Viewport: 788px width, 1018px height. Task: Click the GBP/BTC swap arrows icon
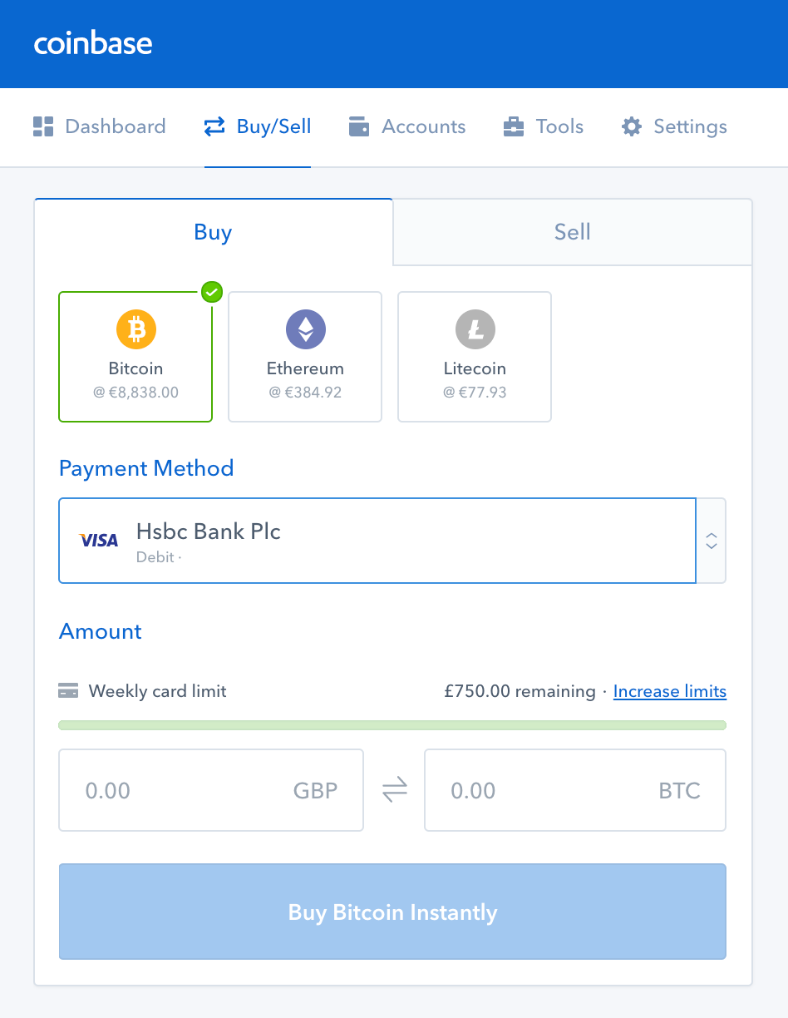pos(394,790)
